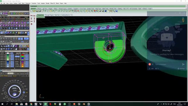188x106 pixels.
Task: Click the Print icon in Standard toolbar
Action: (x=40, y=11)
